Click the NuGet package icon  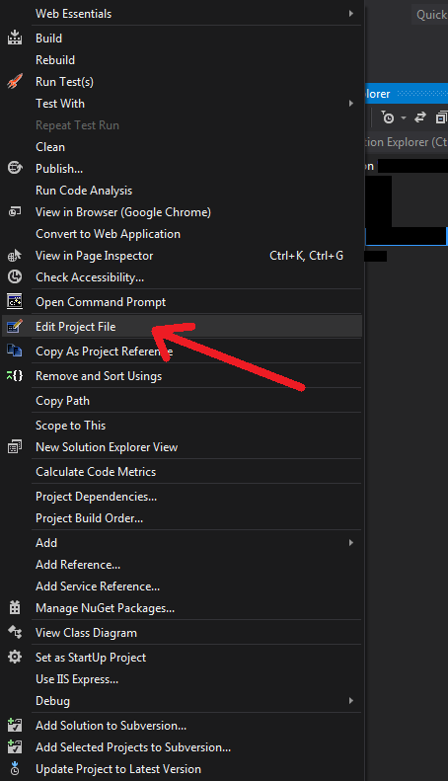pyautogui.click(x=15, y=607)
